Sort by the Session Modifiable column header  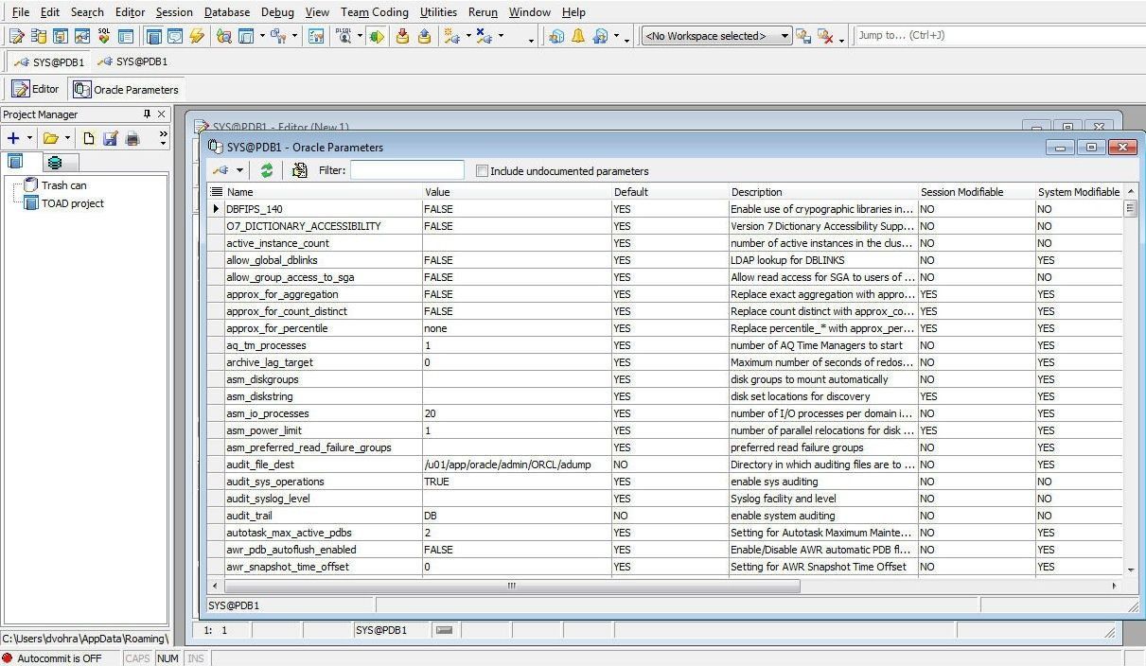coord(976,192)
